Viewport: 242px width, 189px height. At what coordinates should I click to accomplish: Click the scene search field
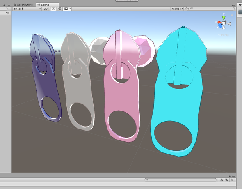pos(210,9)
